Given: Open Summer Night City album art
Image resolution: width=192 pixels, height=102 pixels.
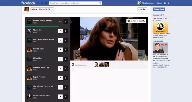Looking at the screenshot, I should click(x=29, y=69).
